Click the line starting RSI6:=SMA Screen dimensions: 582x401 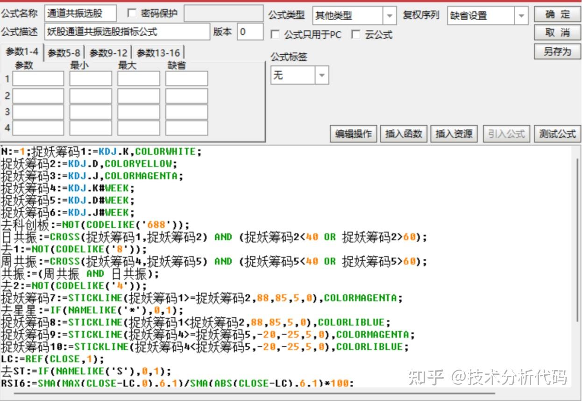177,383
